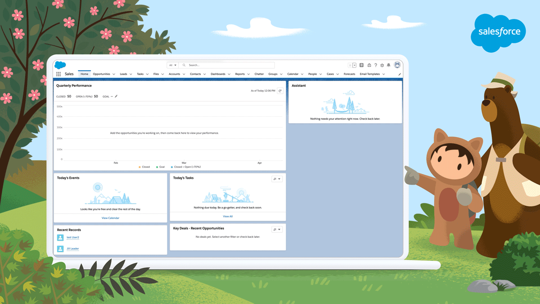Screen dimensions: 540x304
Task: Open the Accounts tab
Action: tap(174, 74)
